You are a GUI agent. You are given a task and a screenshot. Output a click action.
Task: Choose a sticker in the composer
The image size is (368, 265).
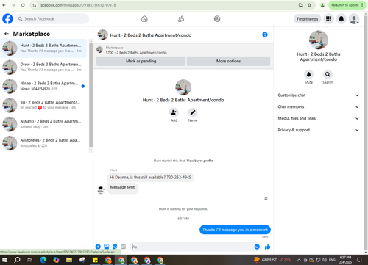[x=115, y=247]
